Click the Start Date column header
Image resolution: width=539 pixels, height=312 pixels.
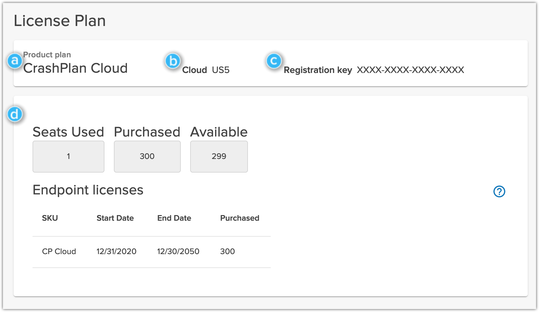pos(115,218)
